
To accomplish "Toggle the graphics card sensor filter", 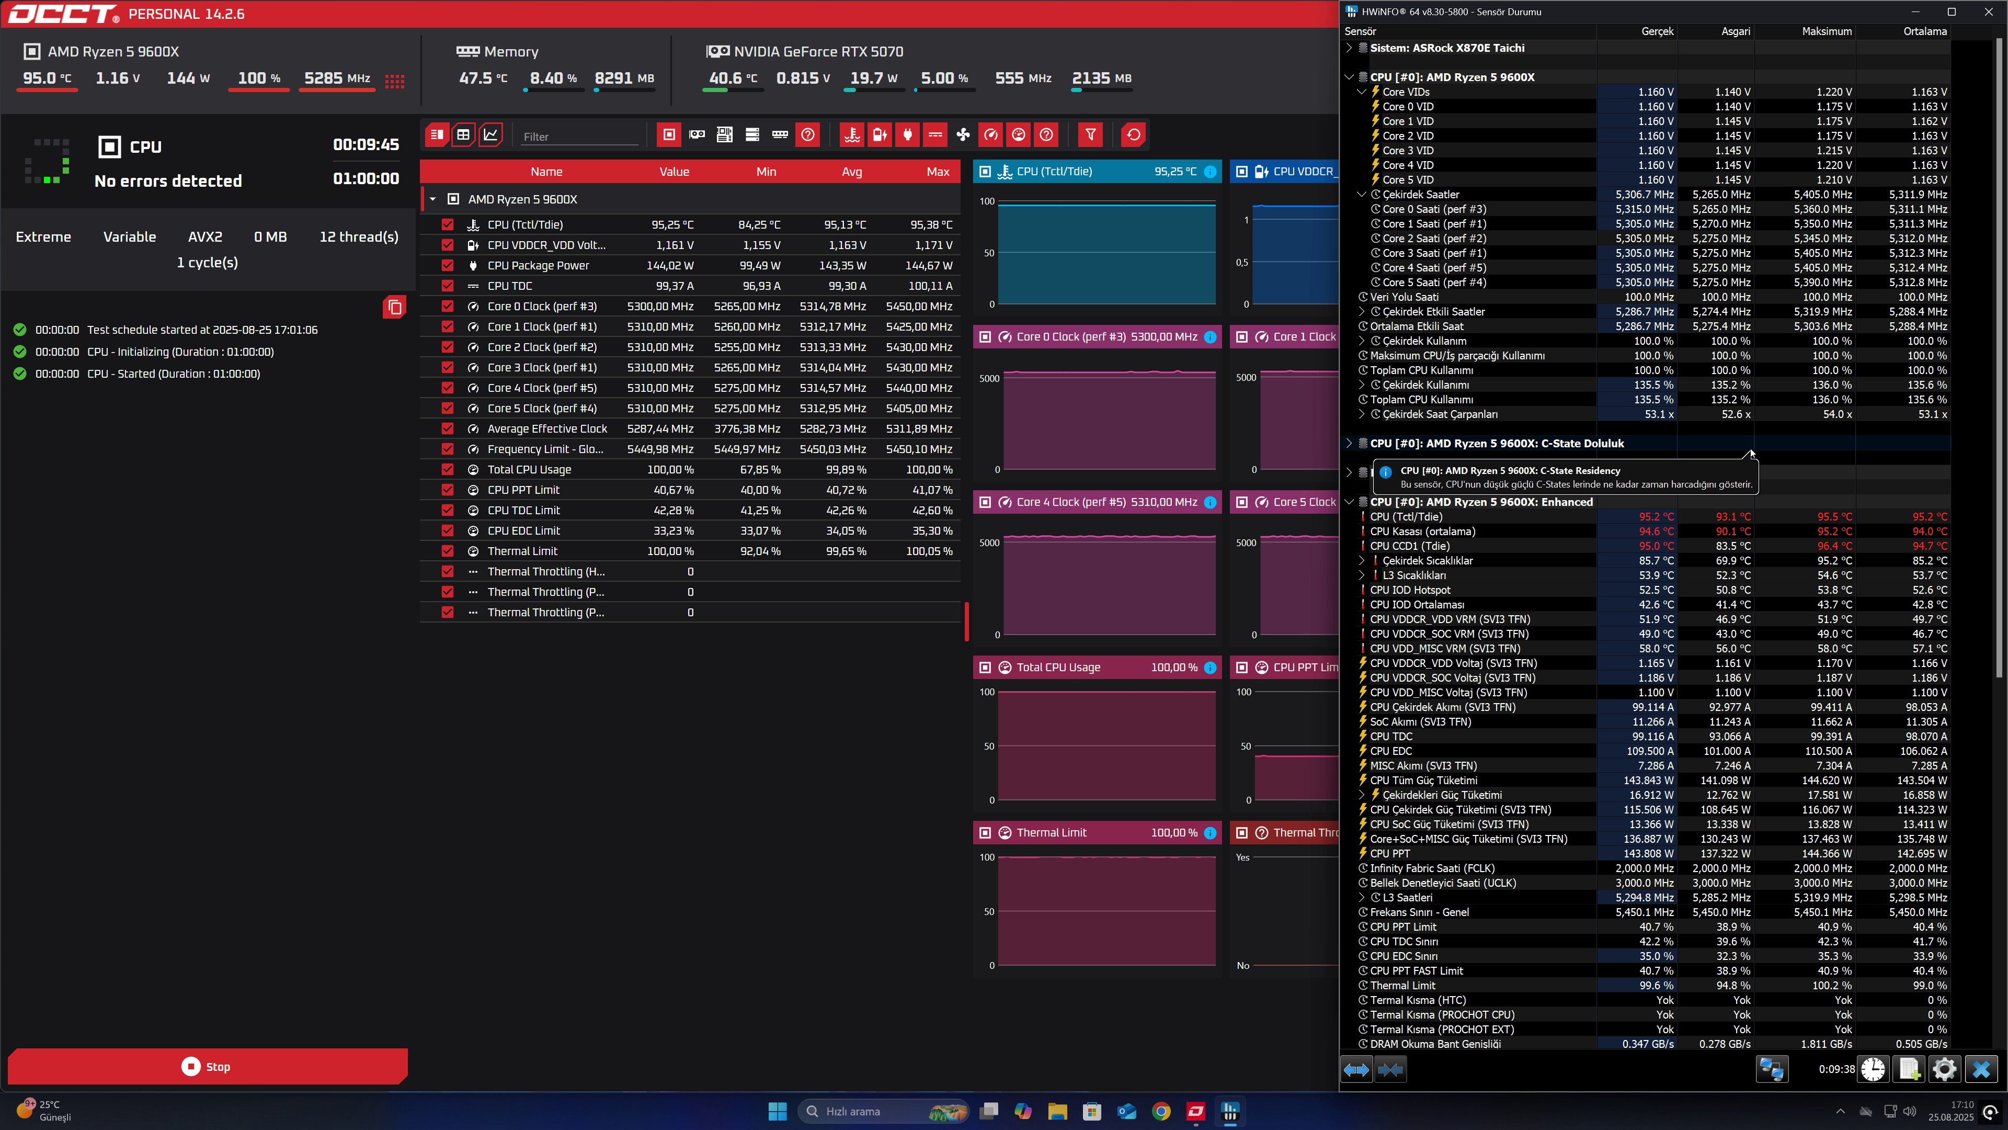I will pos(697,135).
